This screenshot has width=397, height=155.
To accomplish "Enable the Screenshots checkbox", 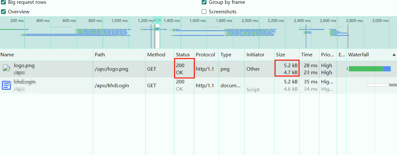I will (204, 12).
